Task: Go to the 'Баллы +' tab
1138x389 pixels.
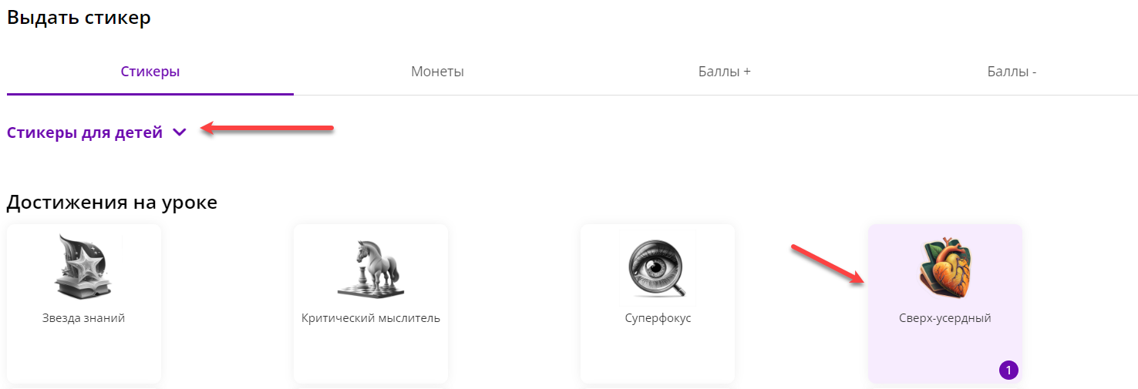Action: pyautogui.click(x=725, y=72)
